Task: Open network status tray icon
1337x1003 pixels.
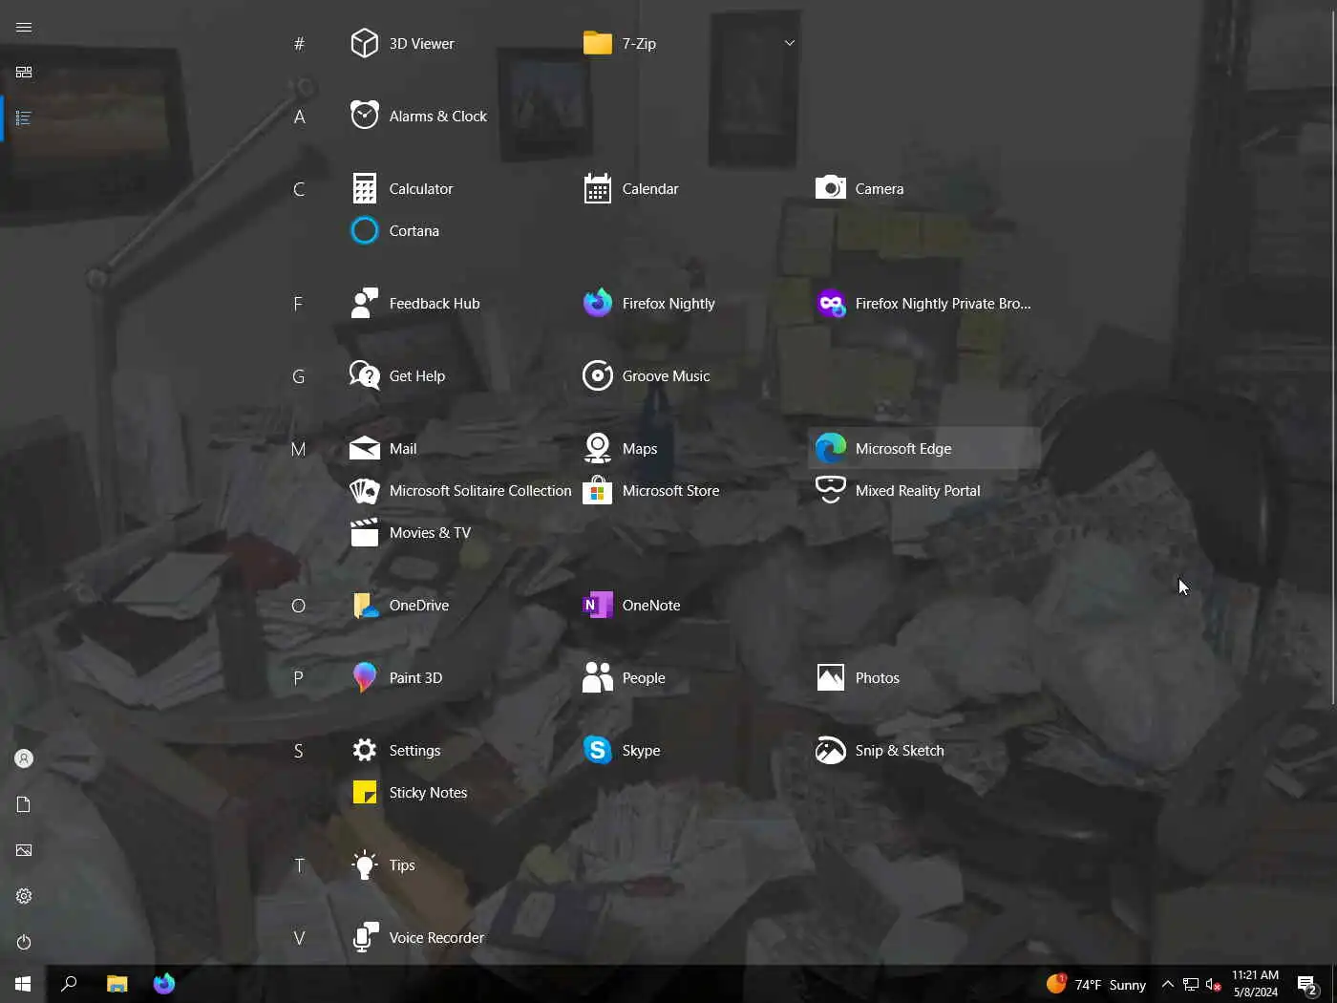Action: click(x=1191, y=984)
